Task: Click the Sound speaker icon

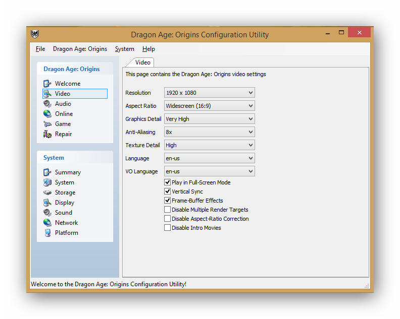Action: click(x=47, y=213)
